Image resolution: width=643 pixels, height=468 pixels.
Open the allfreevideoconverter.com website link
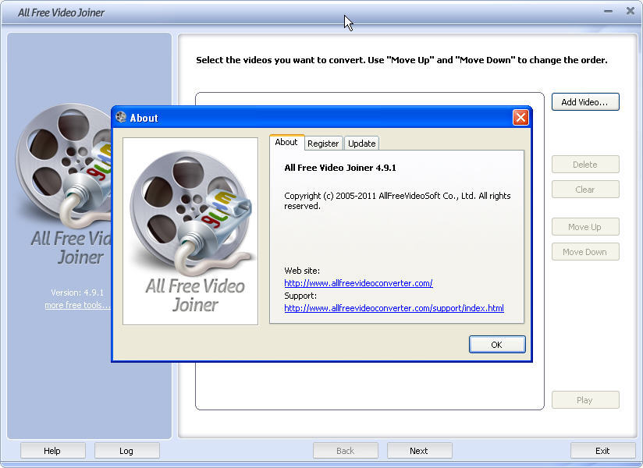click(358, 283)
